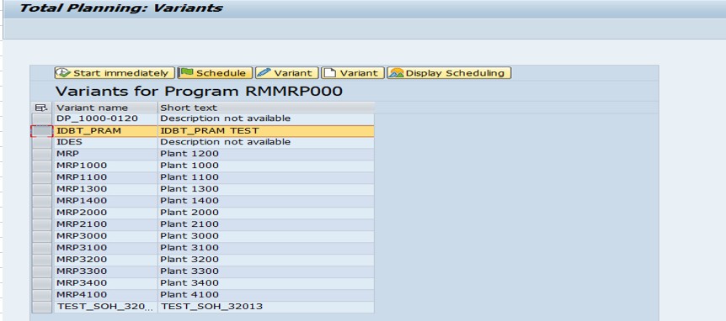The image size is (726, 321).
Task: Select the row marker for IDBT_PRAM
Action: (x=42, y=131)
